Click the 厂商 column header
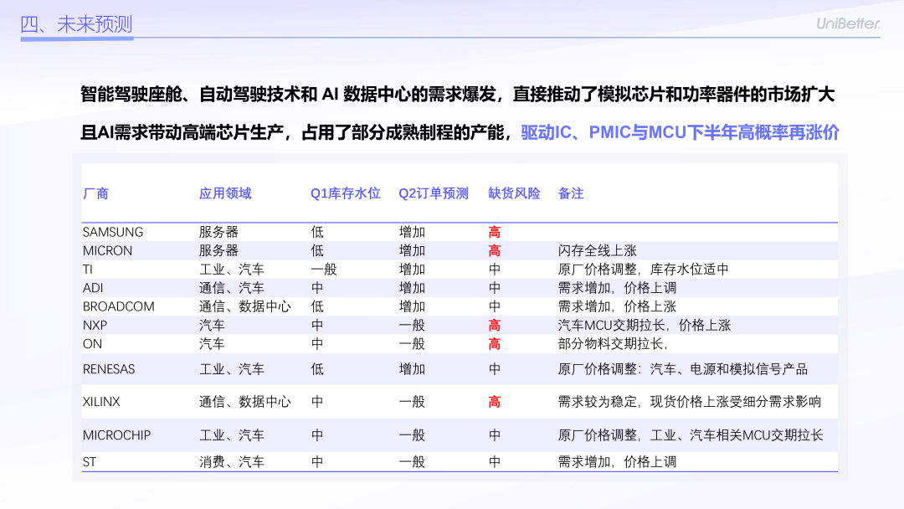This screenshot has height=509, width=904. point(95,193)
